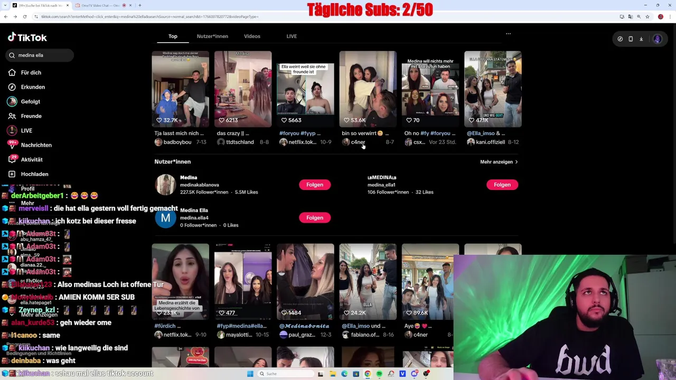This screenshot has height=380, width=676.
Task: Close the TikTok search tab
Action: (x=67, y=5)
